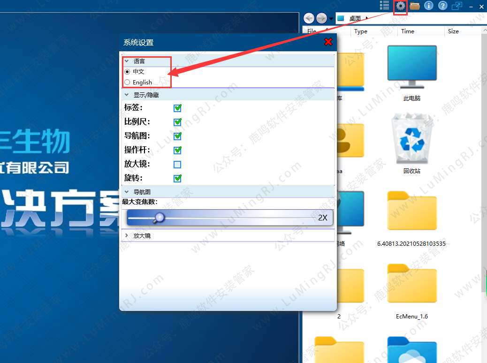
Task: Open the help question mark icon
Action: tap(442, 6)
